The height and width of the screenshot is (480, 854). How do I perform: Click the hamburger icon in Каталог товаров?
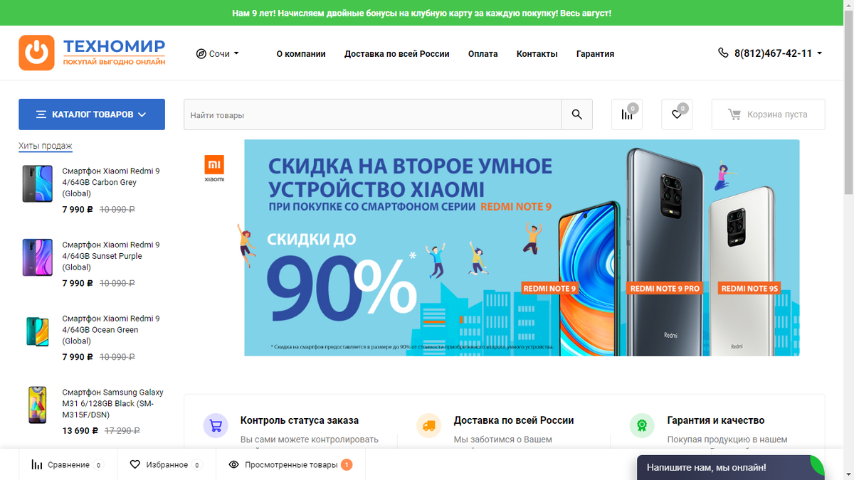[x=41, y=114]
